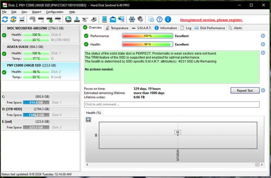Click the eject disk toolbar icon
Screen dimensions: 271x178
point(77,19)
